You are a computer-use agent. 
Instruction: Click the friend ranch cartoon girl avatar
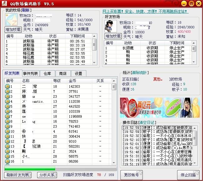click(x=111, y=26)
